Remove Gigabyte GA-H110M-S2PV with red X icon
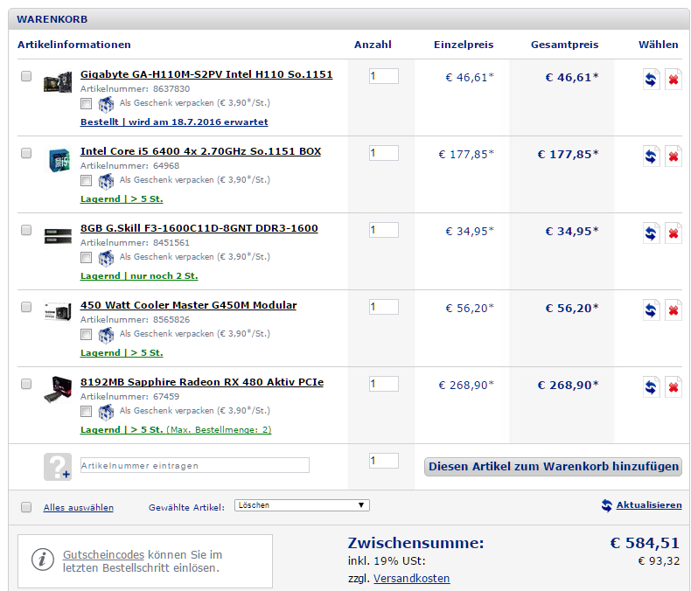Viewport: 691px width, 591px height. [674, 80]
